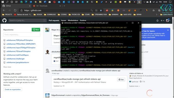Open the CODING bookmark folder
This screenshot has height=98, width=174.
pos(62,14)
